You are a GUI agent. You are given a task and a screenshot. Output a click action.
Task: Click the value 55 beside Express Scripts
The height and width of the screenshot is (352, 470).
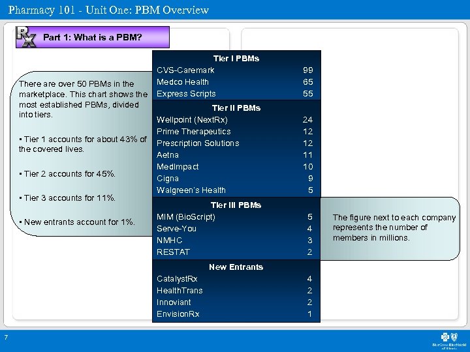(308, 94)
